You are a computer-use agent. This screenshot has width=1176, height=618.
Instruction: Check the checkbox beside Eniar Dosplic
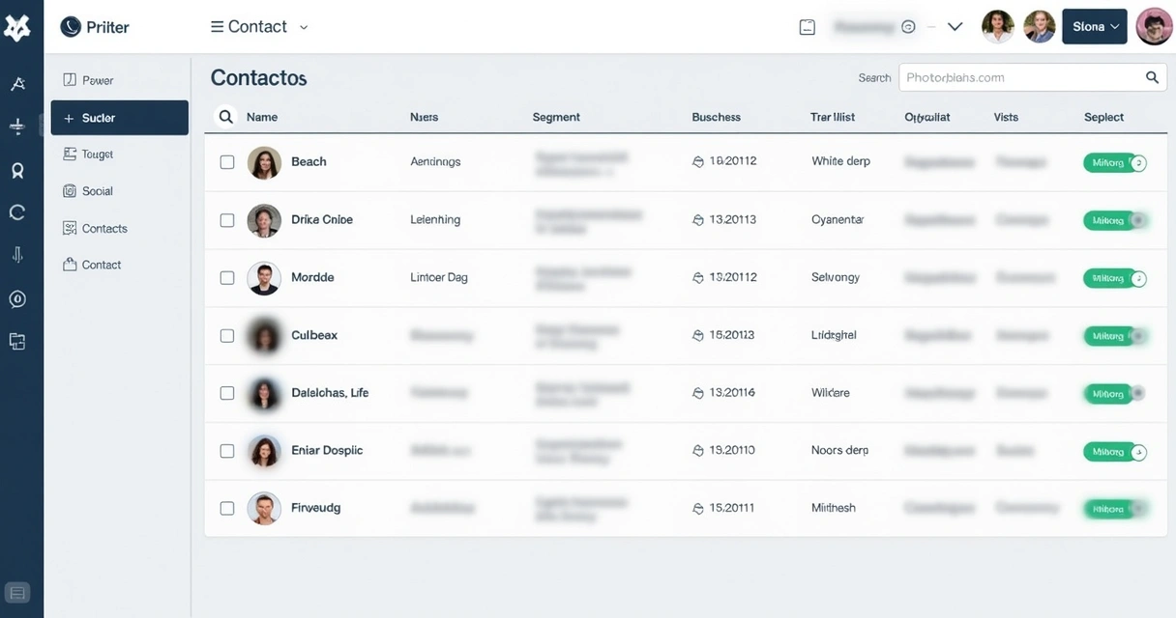[227, 450]
